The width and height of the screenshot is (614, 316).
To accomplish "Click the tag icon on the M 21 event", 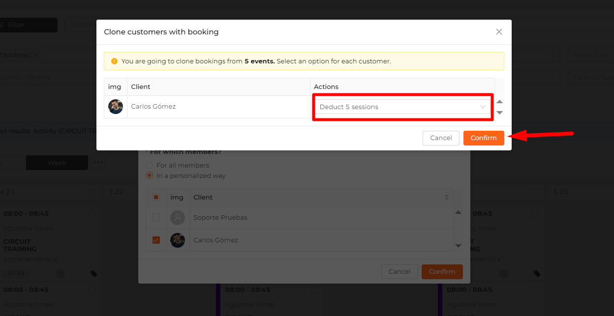I will 94,274.
